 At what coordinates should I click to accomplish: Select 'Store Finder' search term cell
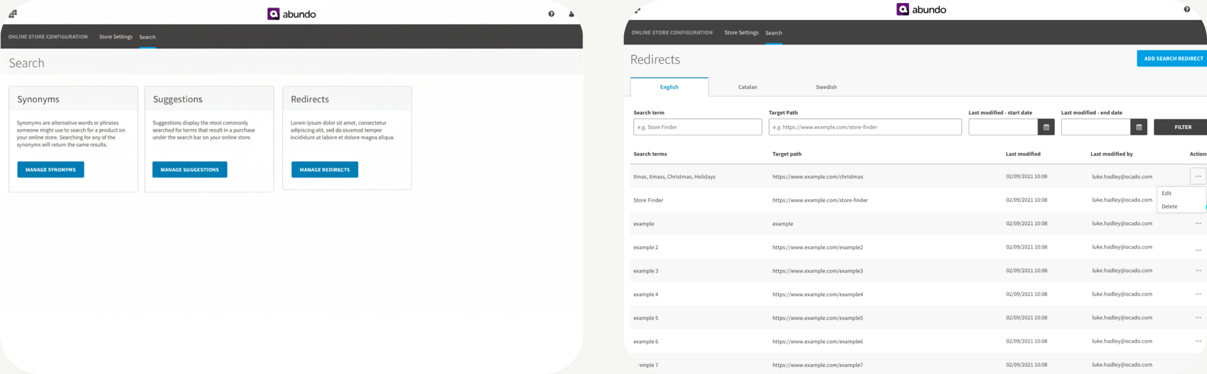click(x=648, y=200)
